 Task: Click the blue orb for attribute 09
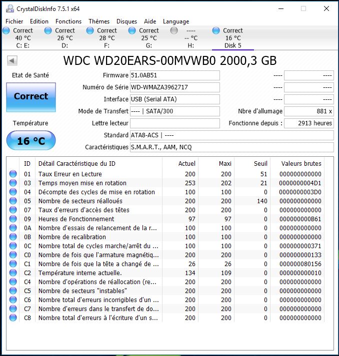(13, 219)
